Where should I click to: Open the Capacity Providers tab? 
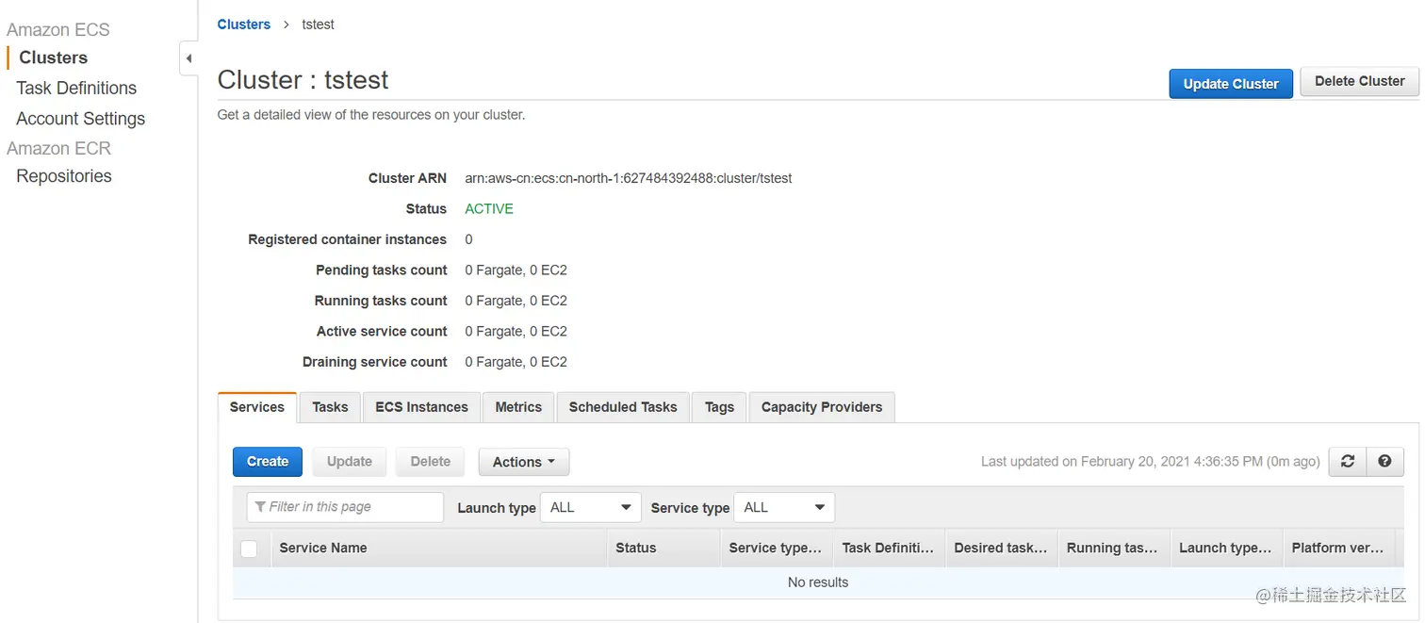tap(822, 407)
